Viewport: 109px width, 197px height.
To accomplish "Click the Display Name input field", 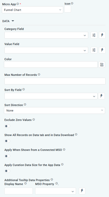I will coord(18,191).
